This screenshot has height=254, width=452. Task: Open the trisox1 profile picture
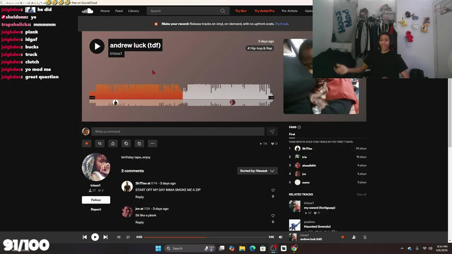(96, 167)
